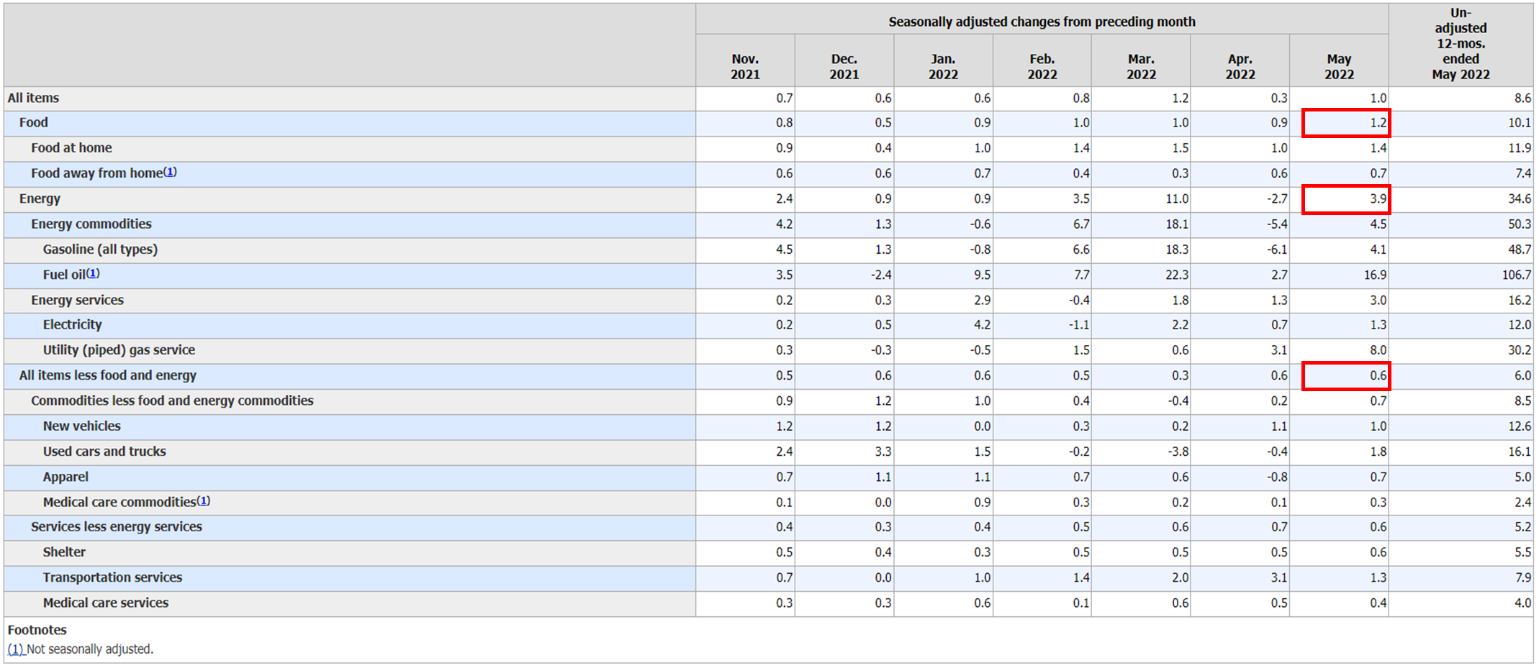Click the 4.0 value for Medical care services
The image size is (1539, 668).
(1522, 603)
